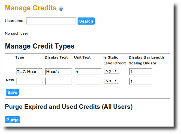Open the help icon beside Manage Credits
The image size is (181, 134).
61,8
